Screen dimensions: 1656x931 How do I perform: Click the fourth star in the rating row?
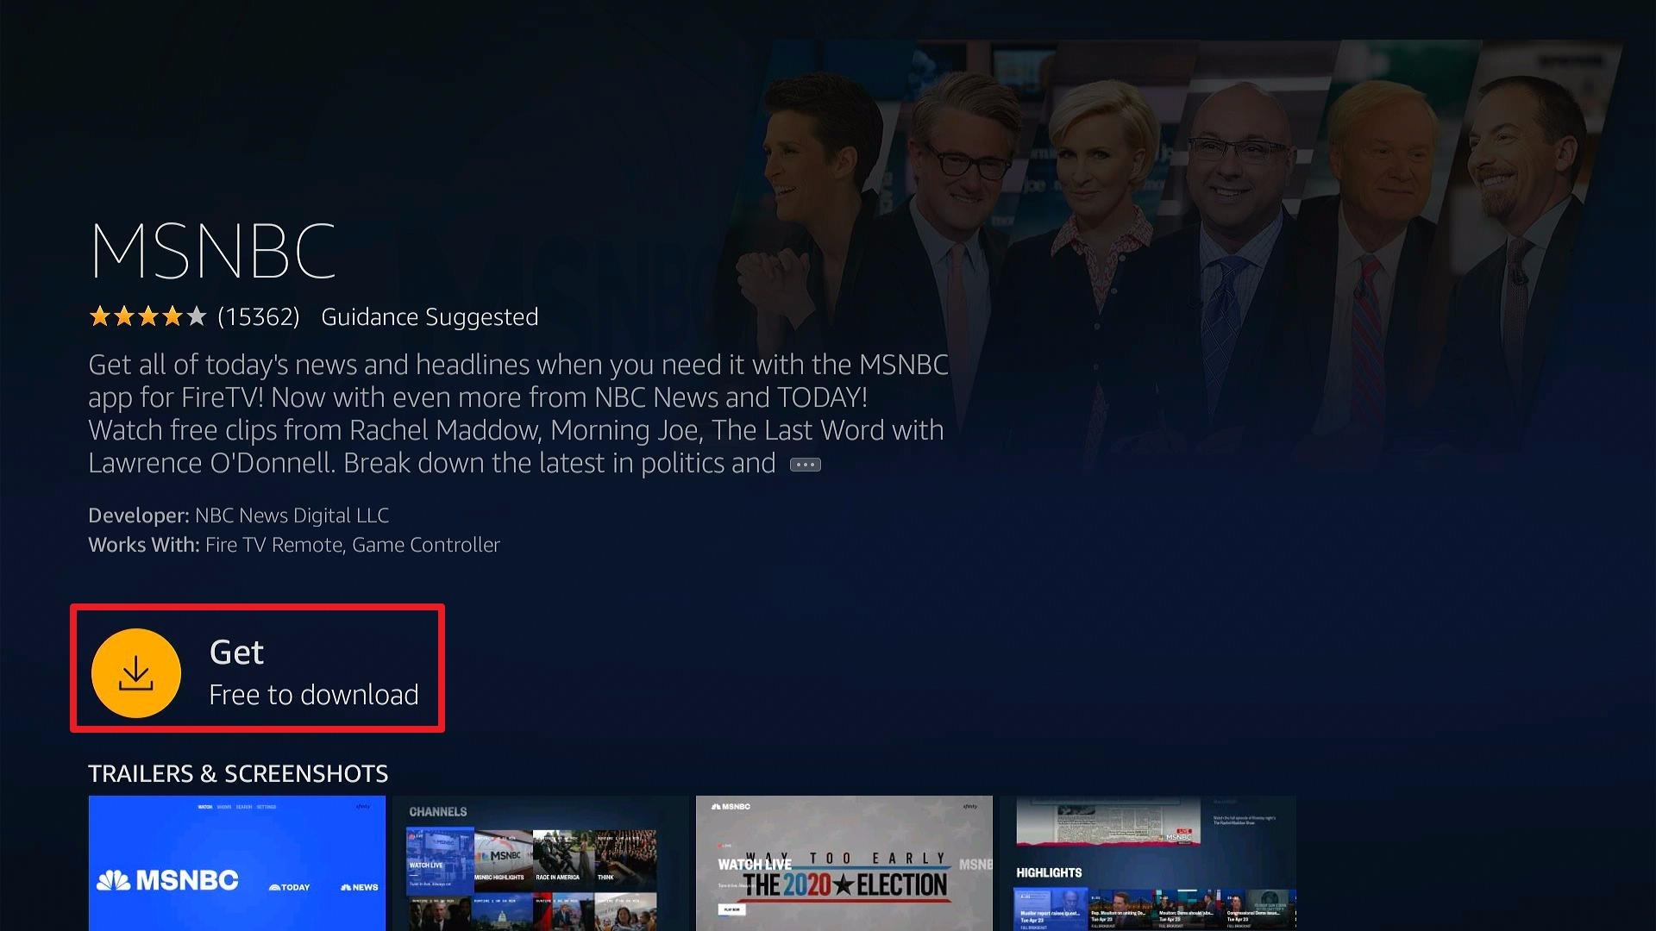pos(174,316)
